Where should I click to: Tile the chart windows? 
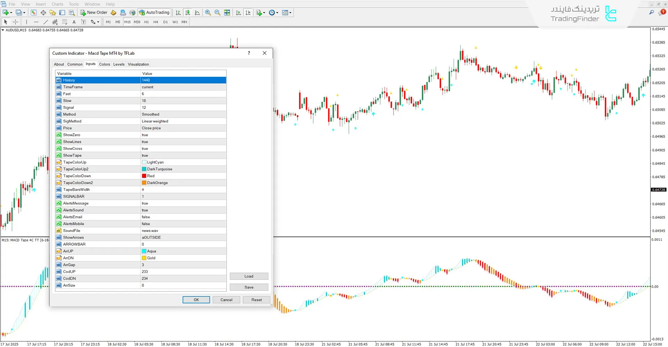227,13
